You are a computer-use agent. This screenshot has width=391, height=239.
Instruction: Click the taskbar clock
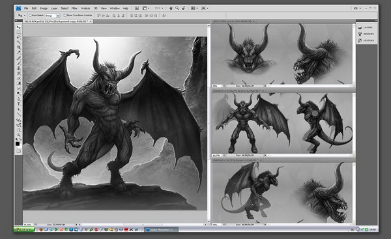373,229
